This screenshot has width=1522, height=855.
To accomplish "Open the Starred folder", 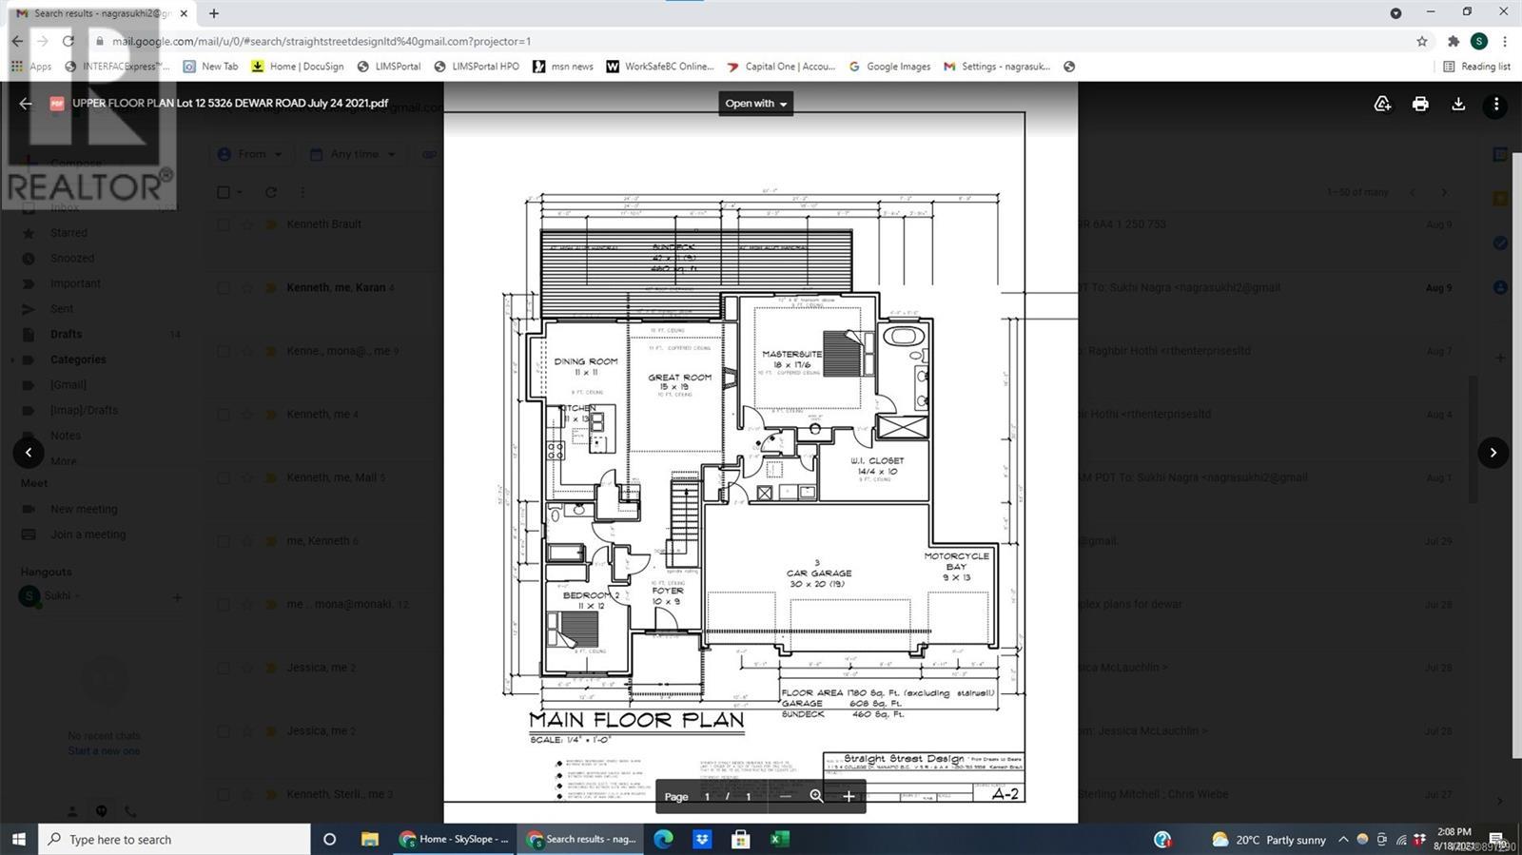I will [68, 233].
